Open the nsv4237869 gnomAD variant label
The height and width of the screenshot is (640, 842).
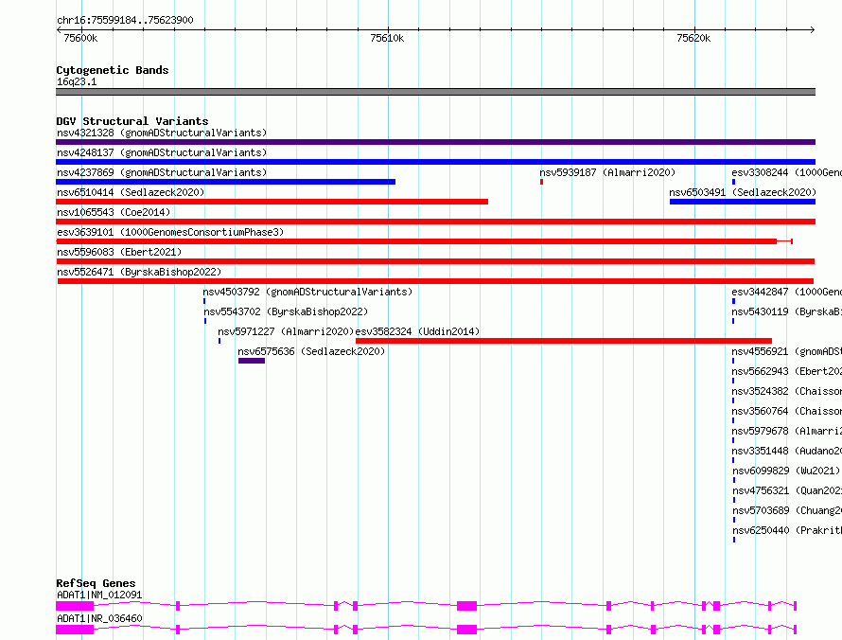click(x=162, y=172)
